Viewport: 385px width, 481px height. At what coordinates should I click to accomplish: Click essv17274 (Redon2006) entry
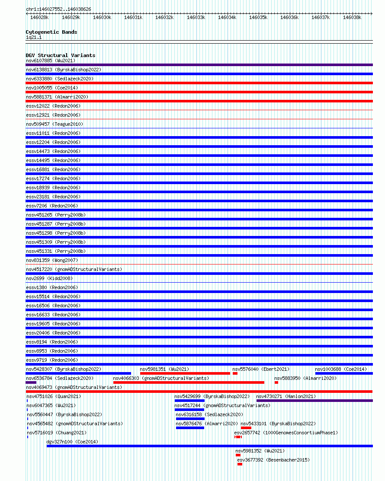tap(53, 178)
